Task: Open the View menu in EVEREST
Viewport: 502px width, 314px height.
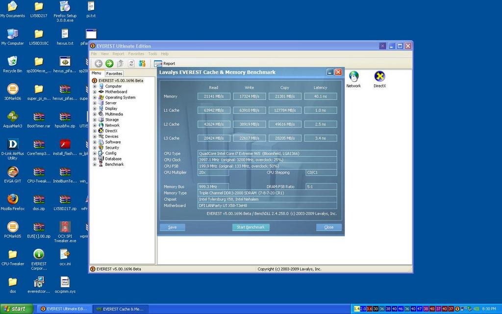Action: point(105,54)
